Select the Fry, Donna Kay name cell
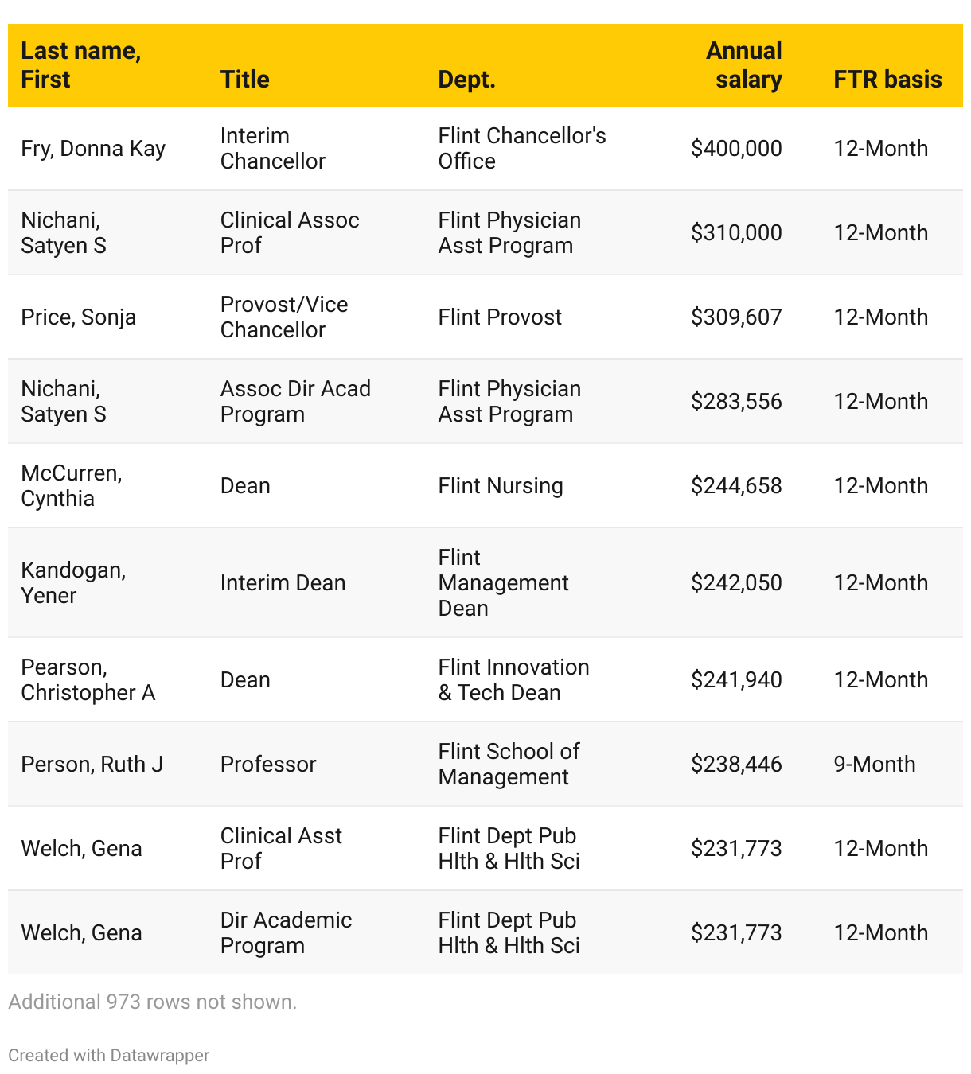This screenshot has width=971, height=1074. pos(93,149)
